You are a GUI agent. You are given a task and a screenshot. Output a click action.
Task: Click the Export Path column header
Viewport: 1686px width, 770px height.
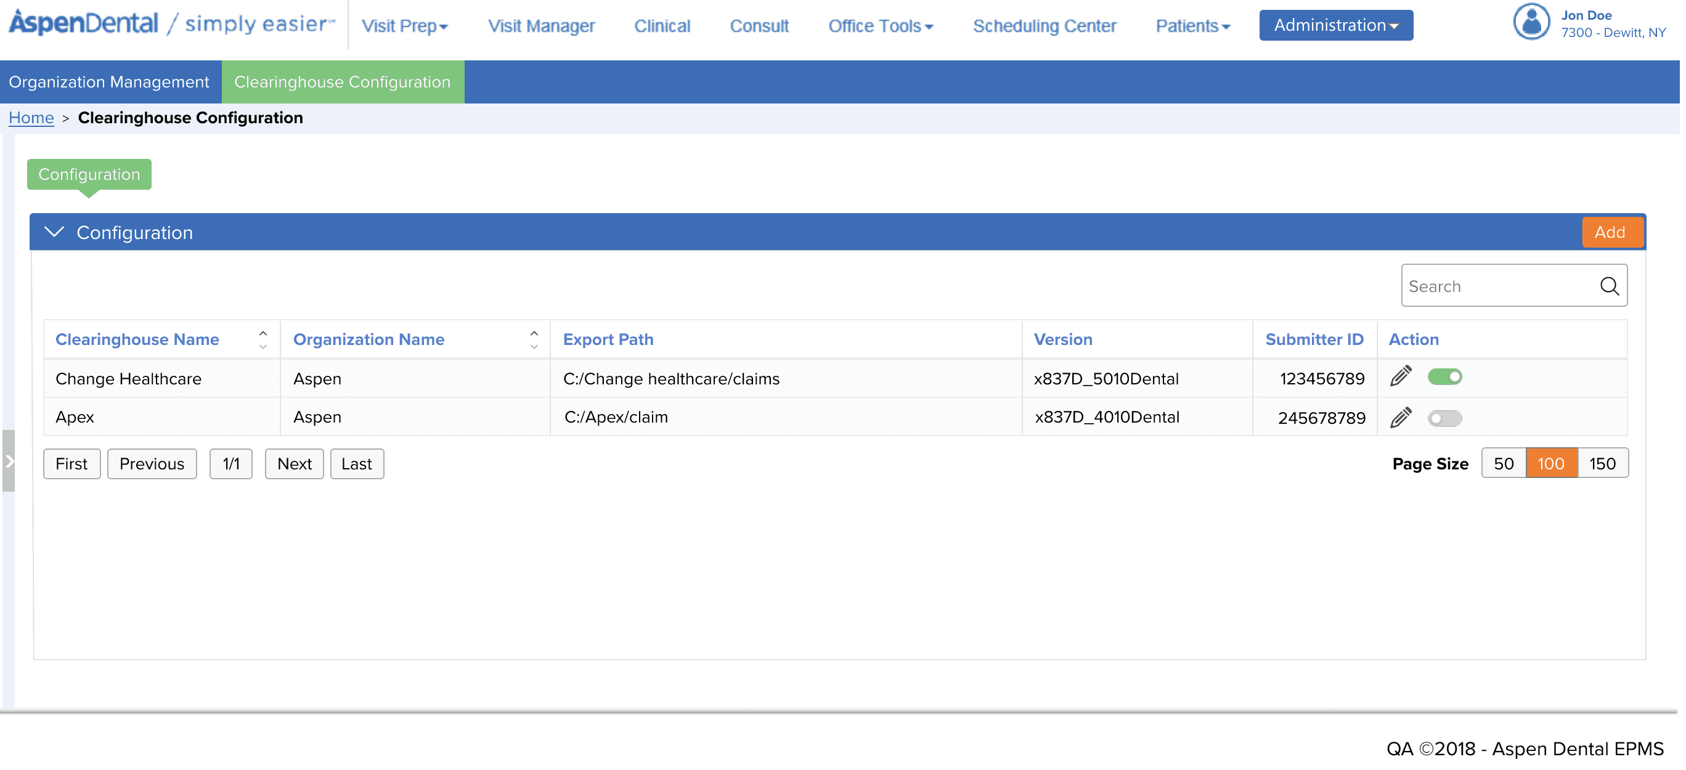[608, 339]
